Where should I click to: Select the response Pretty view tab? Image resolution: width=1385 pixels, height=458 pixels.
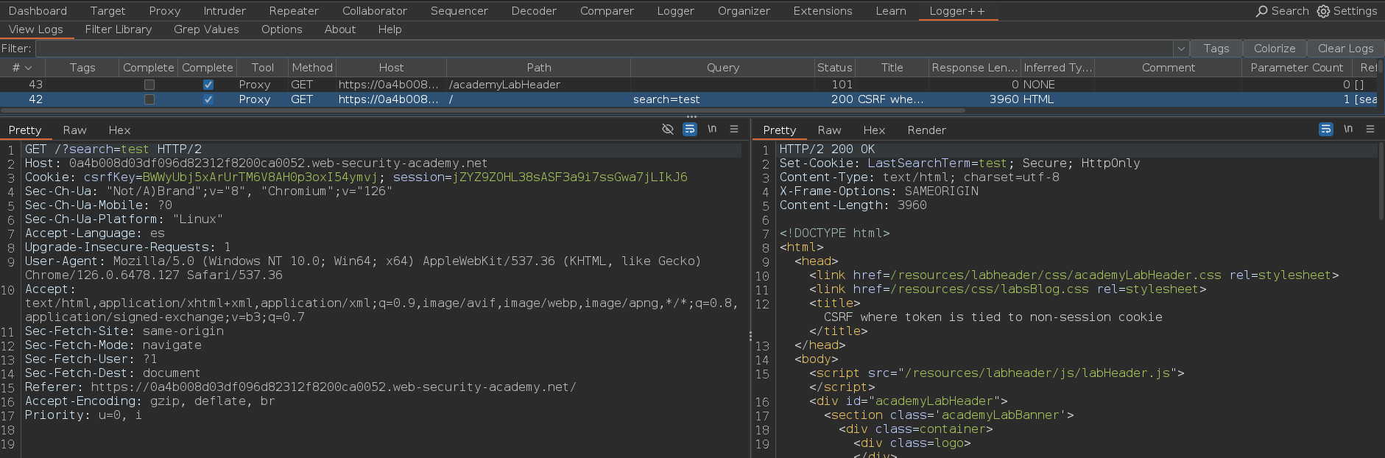(x=780, y=130)
